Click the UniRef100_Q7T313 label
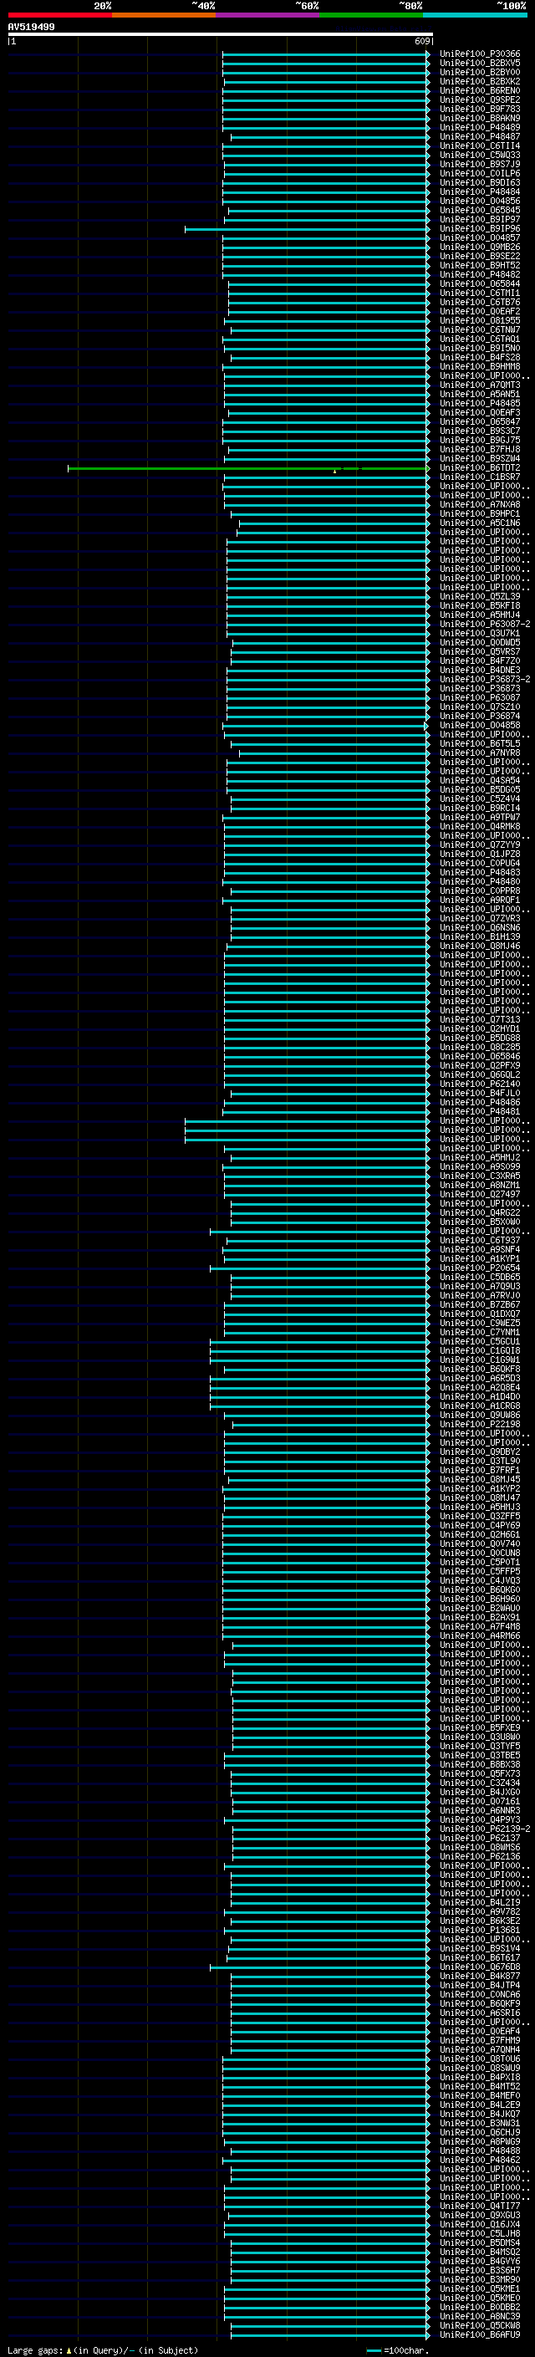Viewport: 535px width, 2357px height. point(479,1020)
